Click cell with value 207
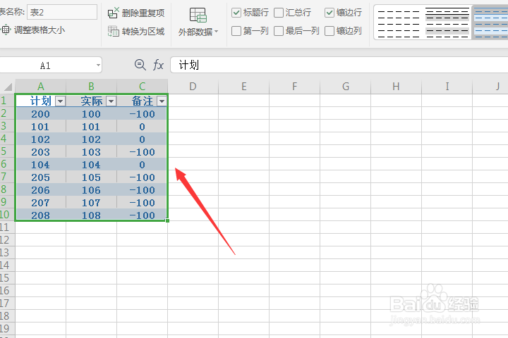This screenshot has height=338, width=508. click(40, 203)
